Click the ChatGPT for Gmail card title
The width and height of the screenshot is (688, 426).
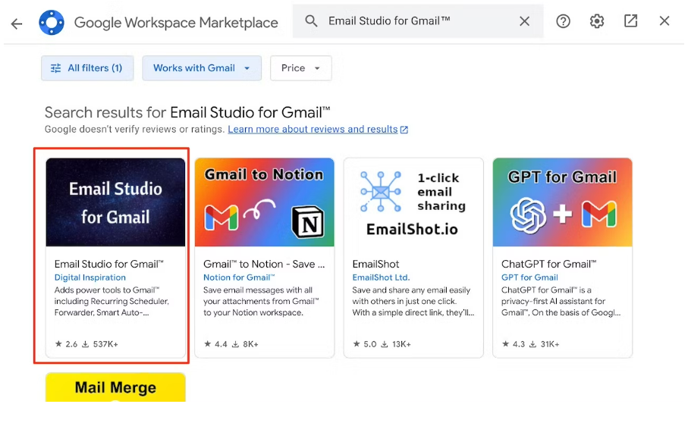549,264
